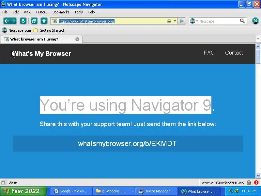Click the magnifying glass search icon
This screenshot has width=261, height=196.
click(x=242, y=21)
